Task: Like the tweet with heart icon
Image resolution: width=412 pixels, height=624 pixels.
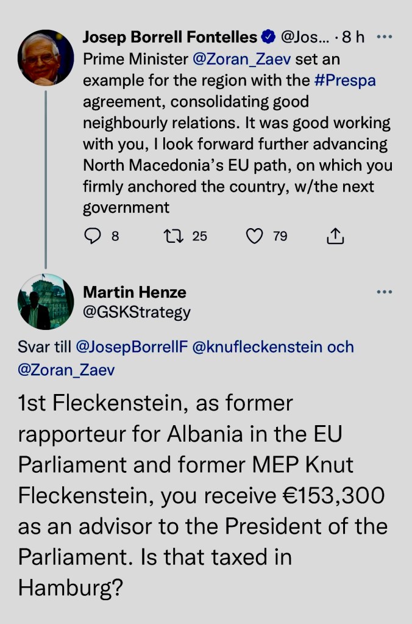Action: [x=254, y=236]
